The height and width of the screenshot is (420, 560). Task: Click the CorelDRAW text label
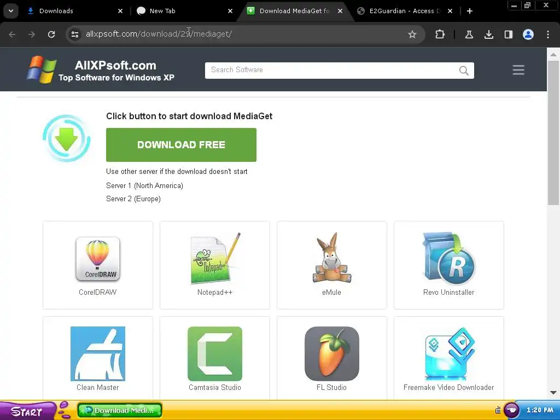pyautogui.click(x=98, y=292)
